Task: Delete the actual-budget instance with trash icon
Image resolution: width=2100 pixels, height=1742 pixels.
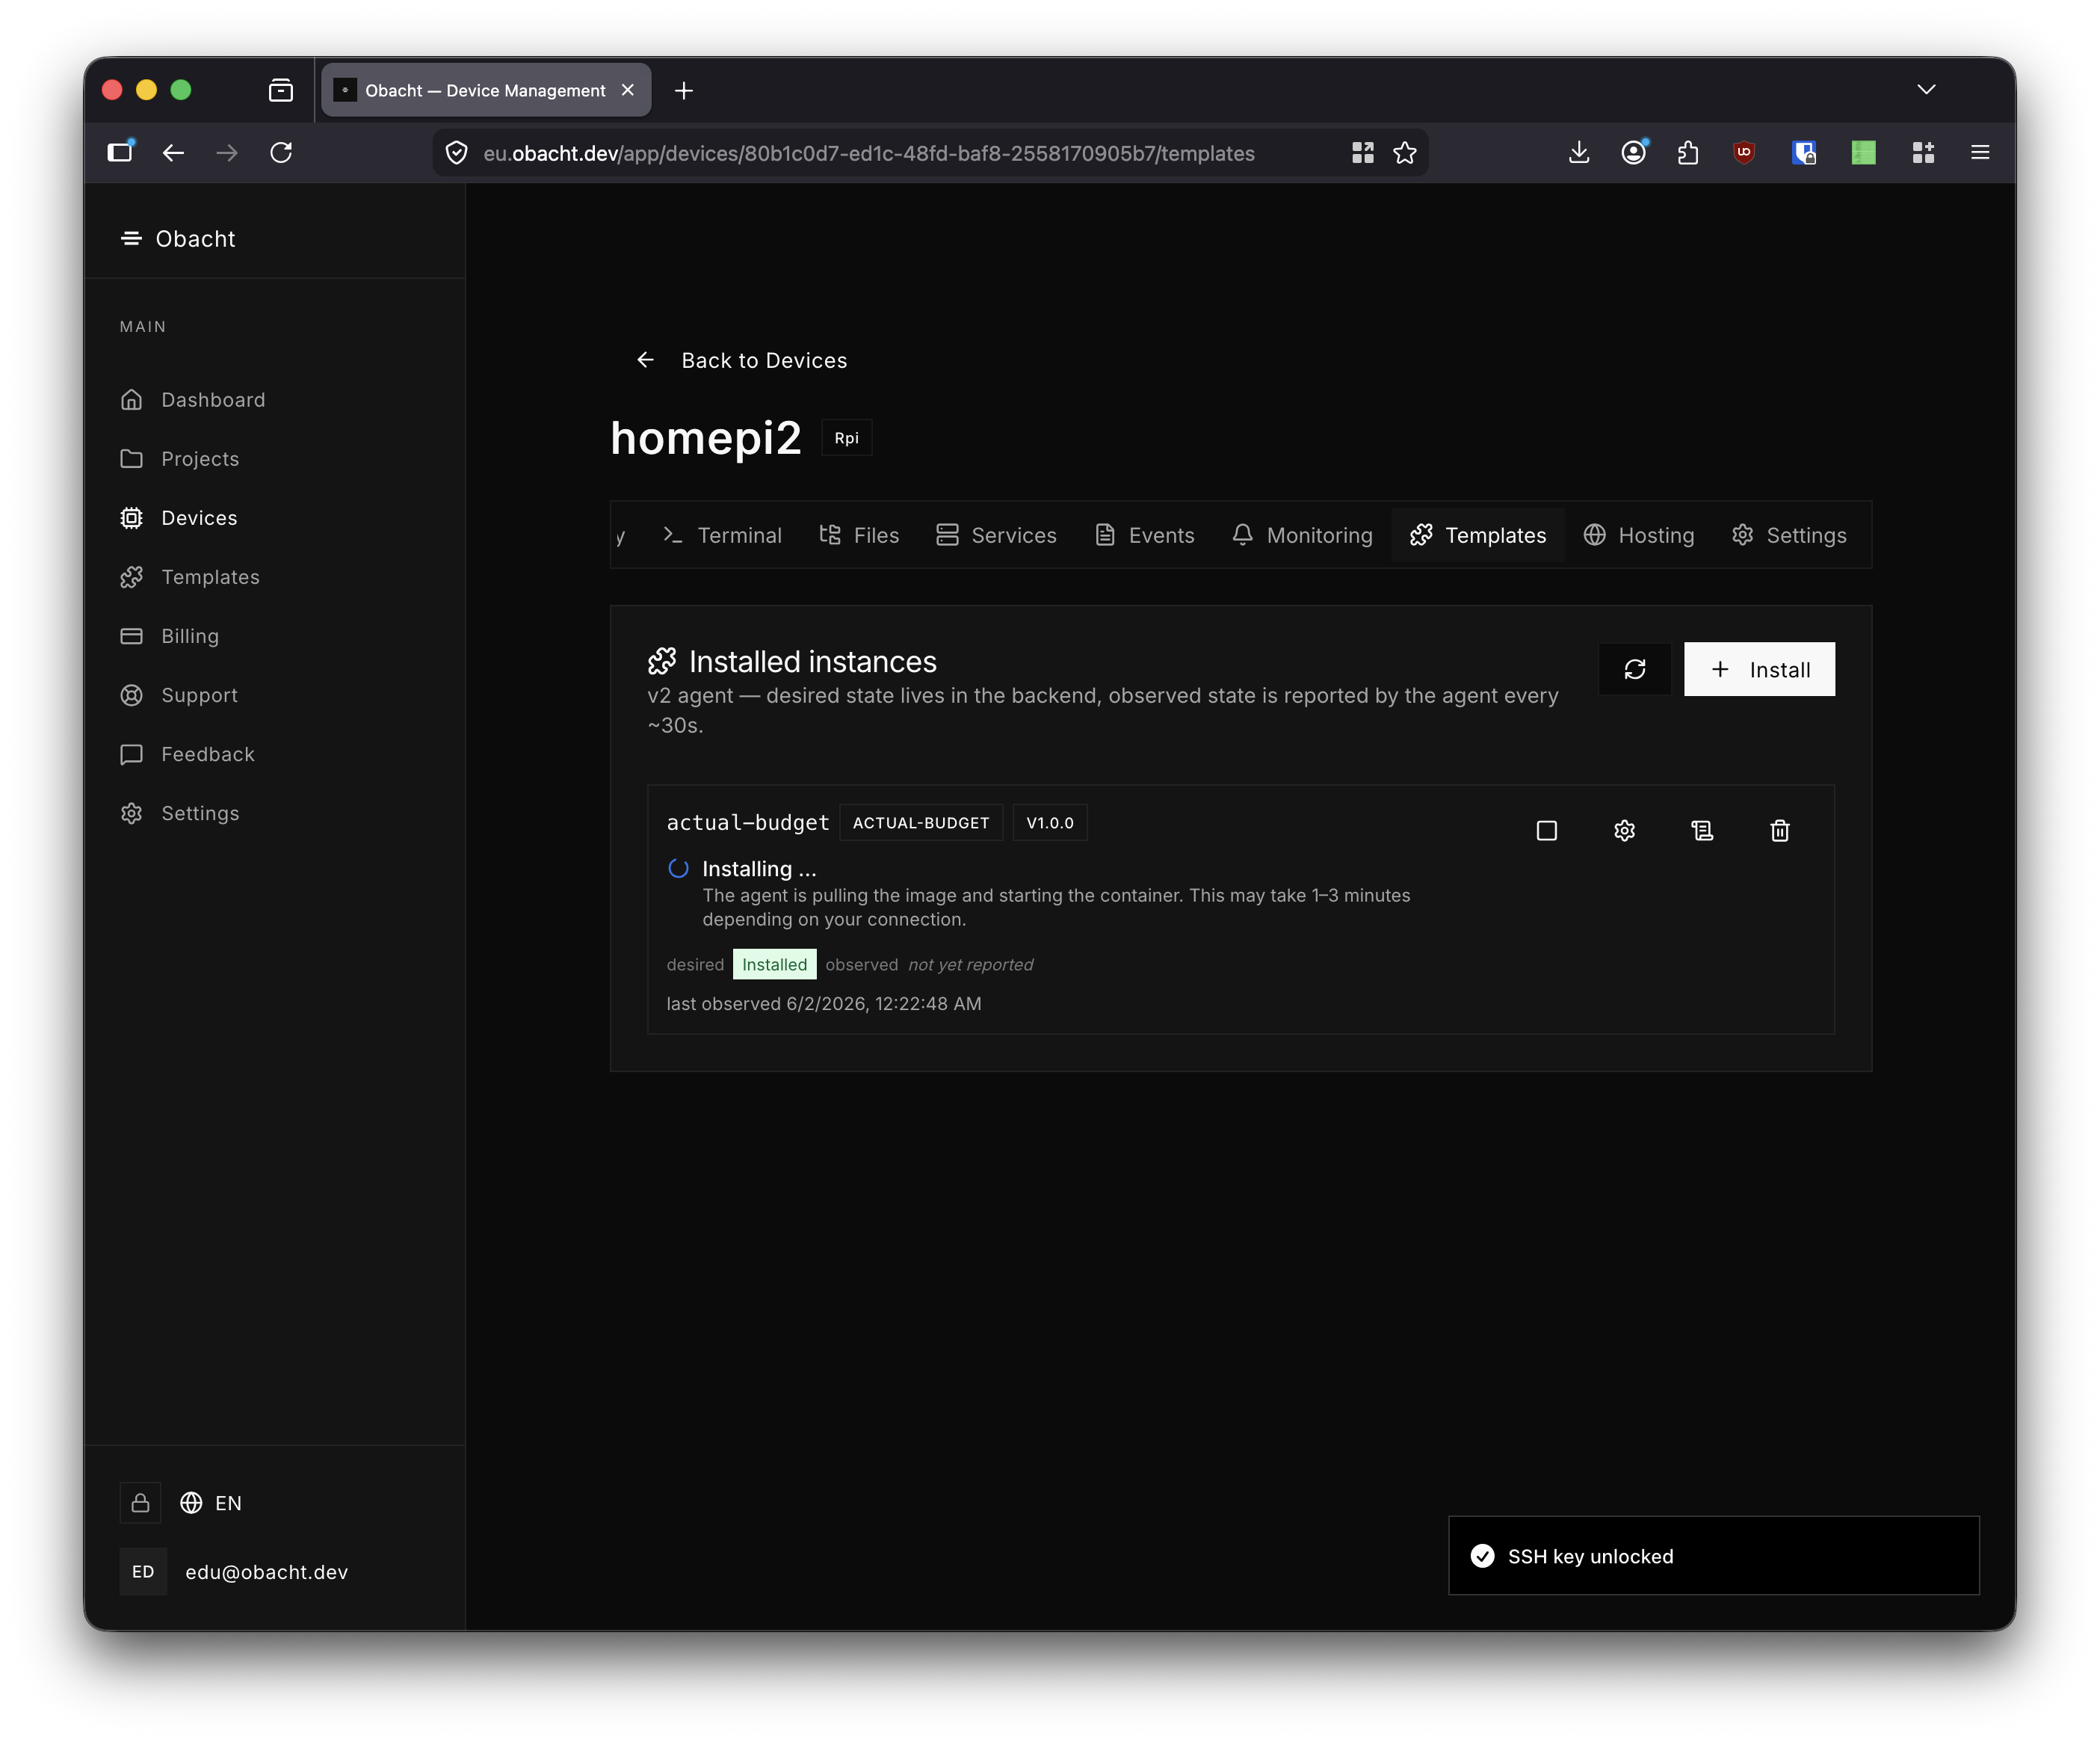Action: pyautogui.click(x=1779, y=831)
